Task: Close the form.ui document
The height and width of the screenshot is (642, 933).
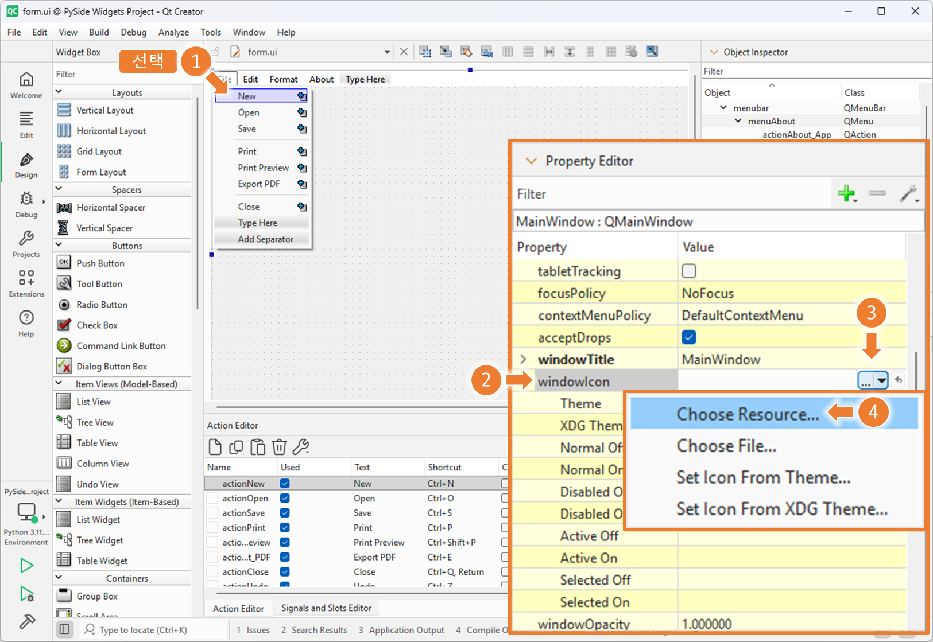Action: (x=404, y=52)
